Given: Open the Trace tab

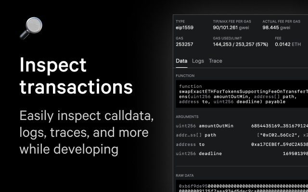Looking at the screenshot, I should point(215,61).
